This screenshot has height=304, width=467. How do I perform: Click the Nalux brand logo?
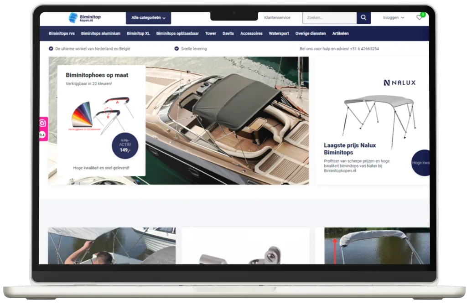click(x=400, y=83)
